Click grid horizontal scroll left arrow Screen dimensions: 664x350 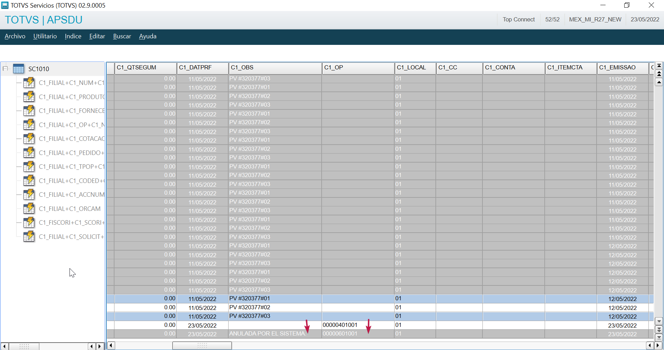(111, 346)
